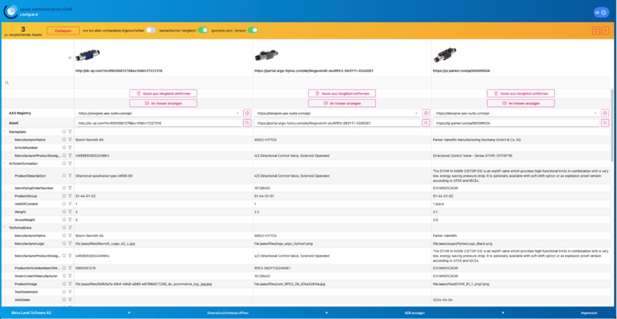Click the info icon on Nameplate ManufacturerName row
Screen dimensions: 617x319
click(x=64, y=140)
